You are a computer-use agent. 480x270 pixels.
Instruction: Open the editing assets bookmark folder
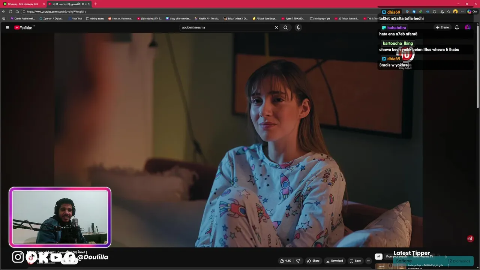pyautogui.click(x=95, y=18)
